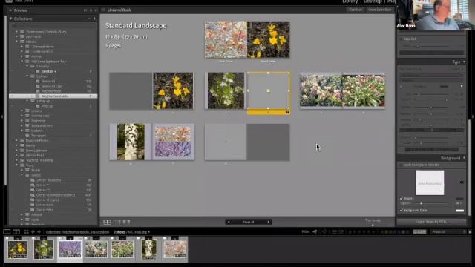Click last Preview panel header icon
The image size is (475, 267).
[x=96, y=10]
